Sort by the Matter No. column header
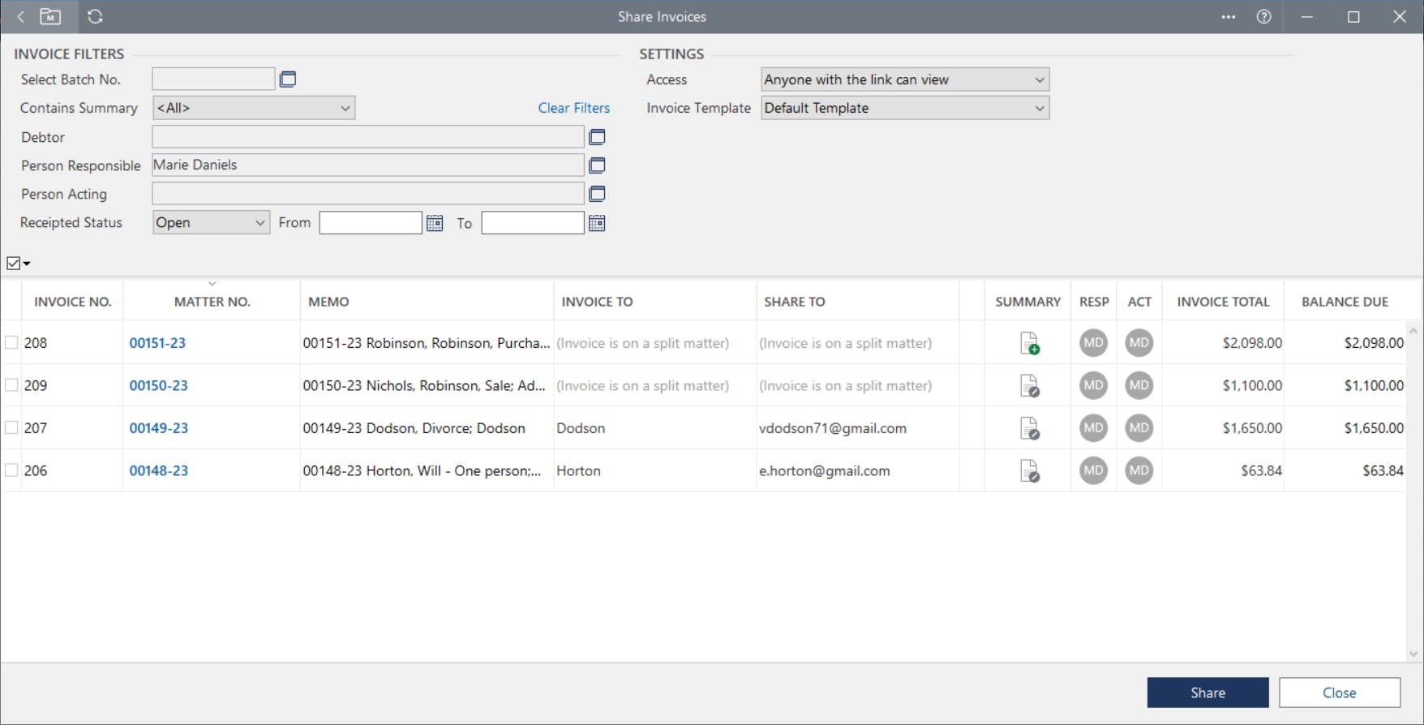Viewport: 1424px width, 725px height. coord(212,302)
